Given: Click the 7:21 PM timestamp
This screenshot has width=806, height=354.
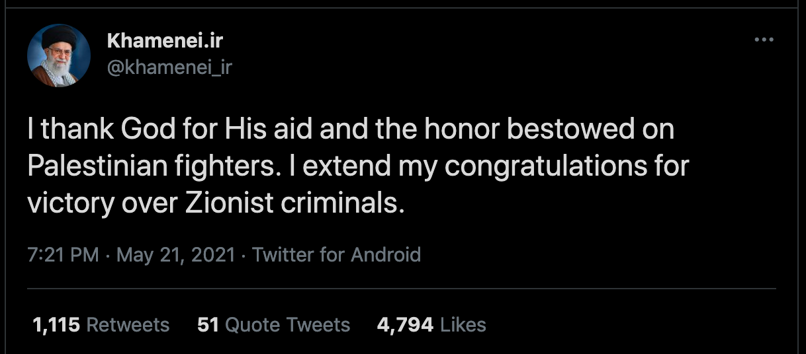Looking at the screenshot, I should pos(64,254).
